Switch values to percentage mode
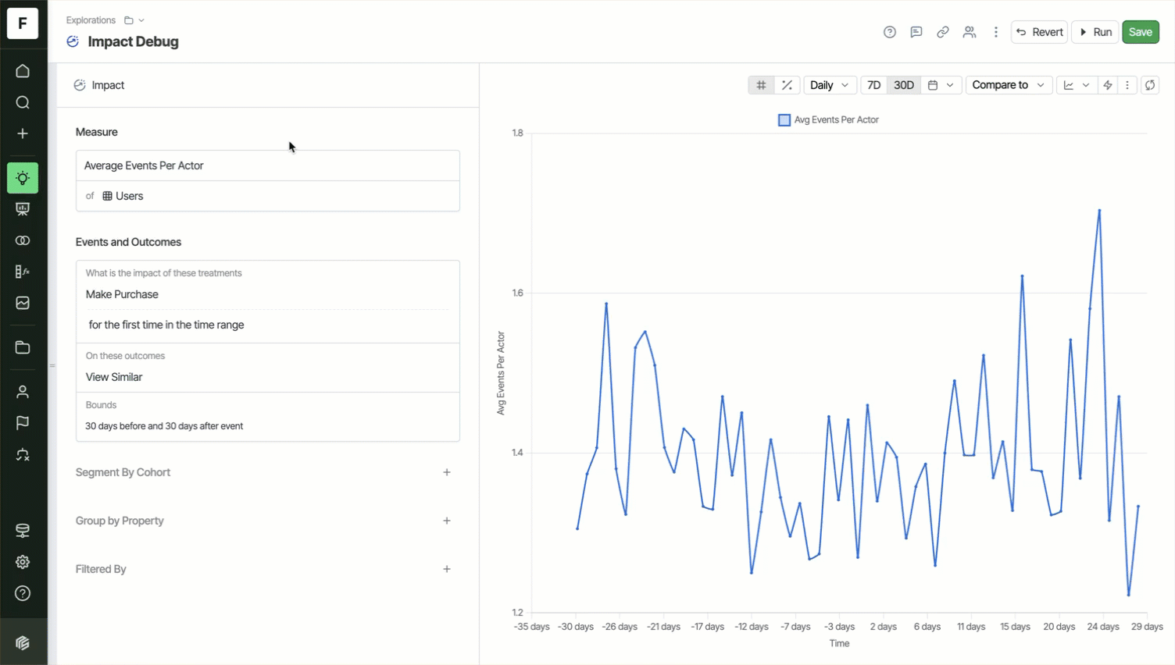This screenshot has width=1175, height=665. coord(787,85)
